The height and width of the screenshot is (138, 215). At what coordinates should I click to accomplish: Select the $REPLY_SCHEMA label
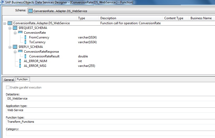31,47
